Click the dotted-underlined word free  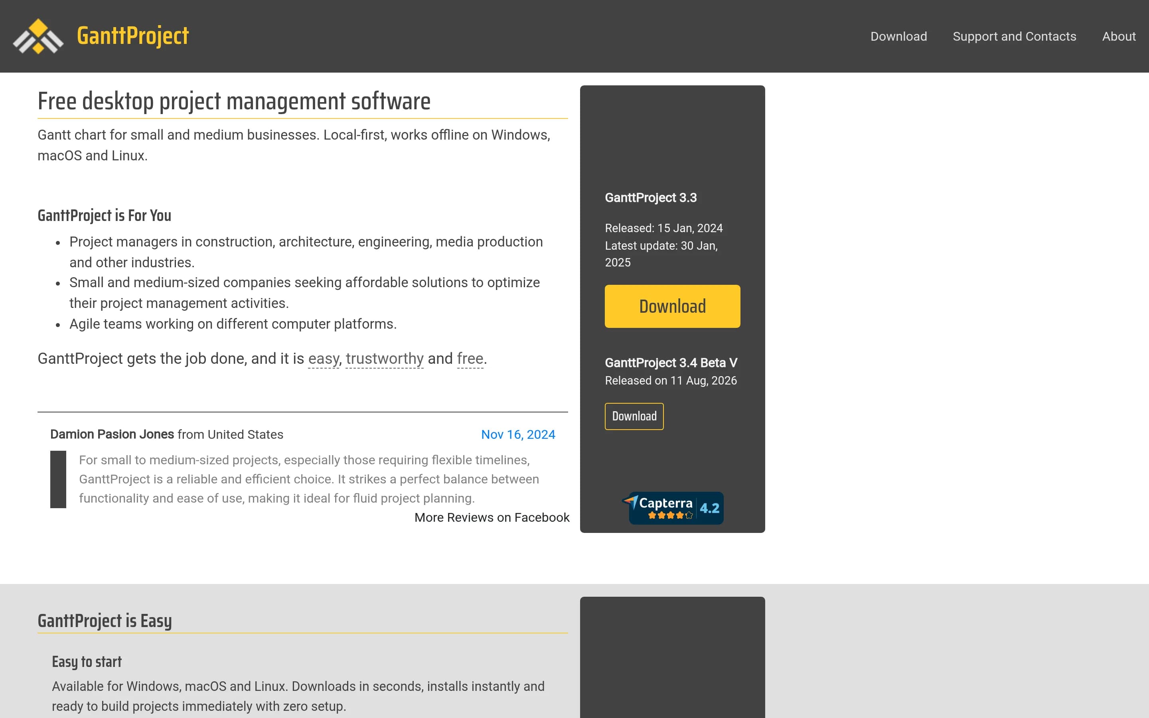coord(470,359)
